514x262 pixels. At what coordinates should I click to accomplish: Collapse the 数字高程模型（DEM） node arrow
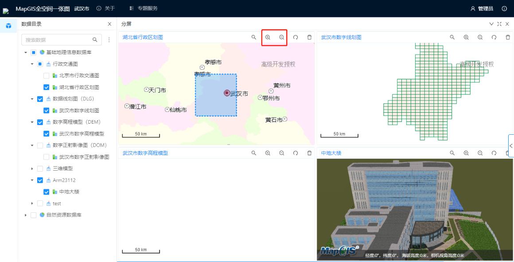[32, 122]
